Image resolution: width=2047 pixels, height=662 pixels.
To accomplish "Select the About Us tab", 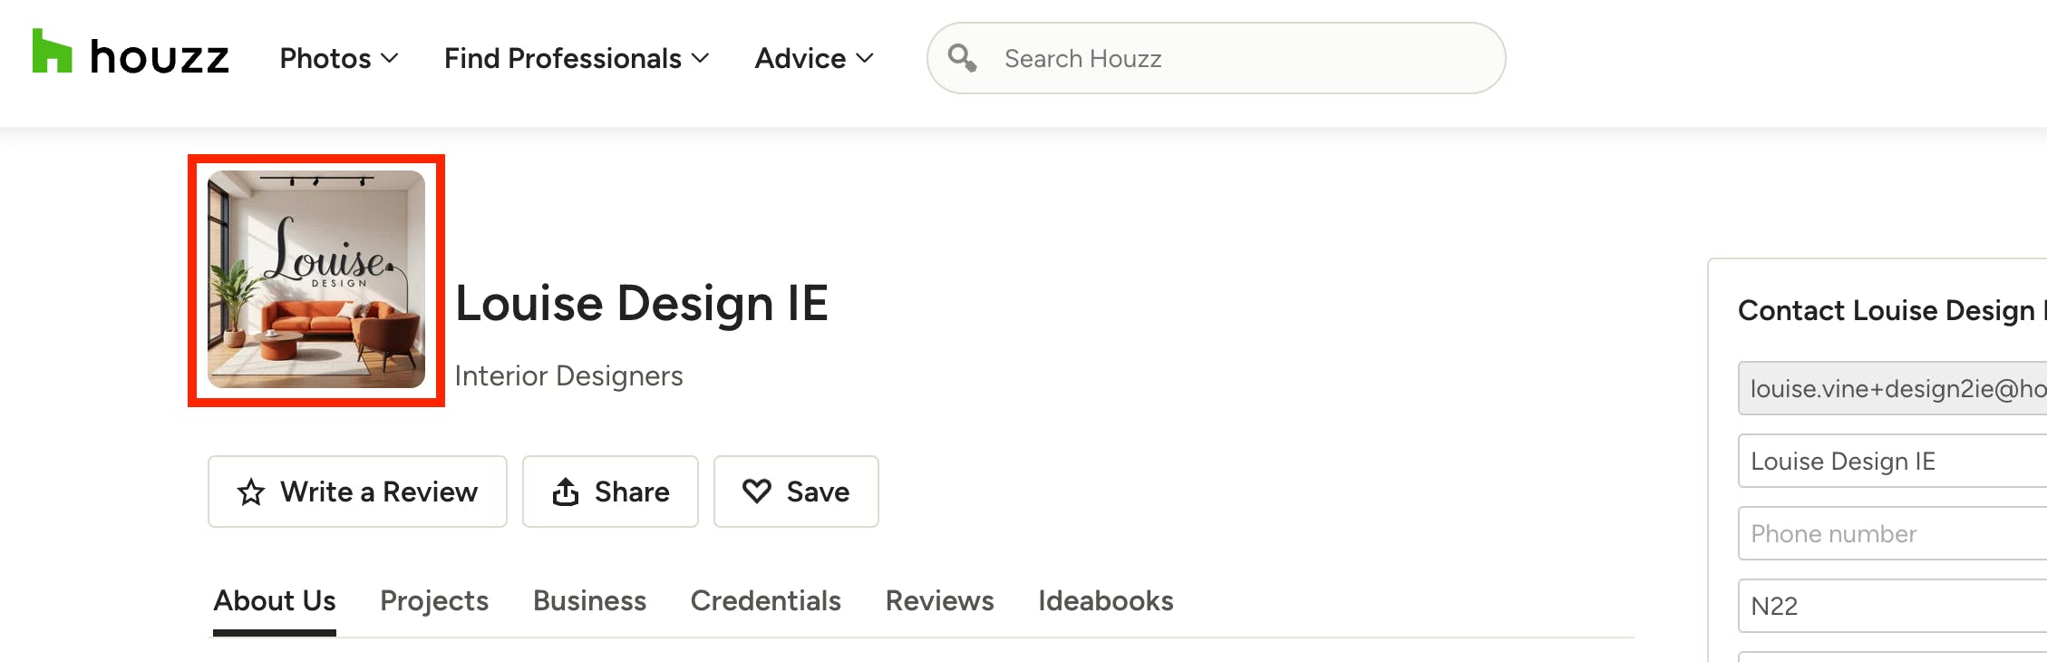I will pyautogui.click(x=275, y=600).
